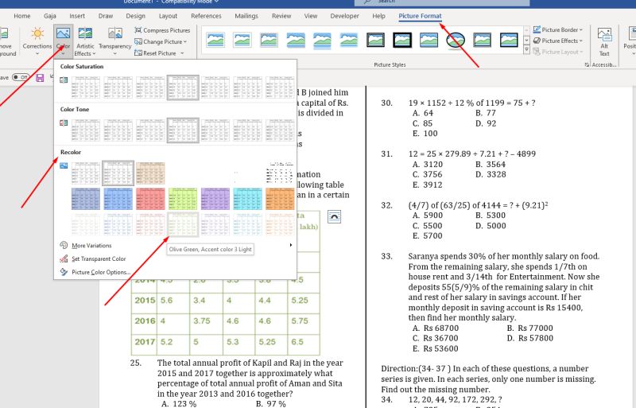Open the Corrections picture adjustment menu
This screenshot has width=636, height=408.
click(x=37, y=41)
